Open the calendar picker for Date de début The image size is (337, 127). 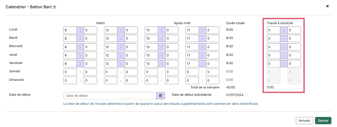click(161, 96)
